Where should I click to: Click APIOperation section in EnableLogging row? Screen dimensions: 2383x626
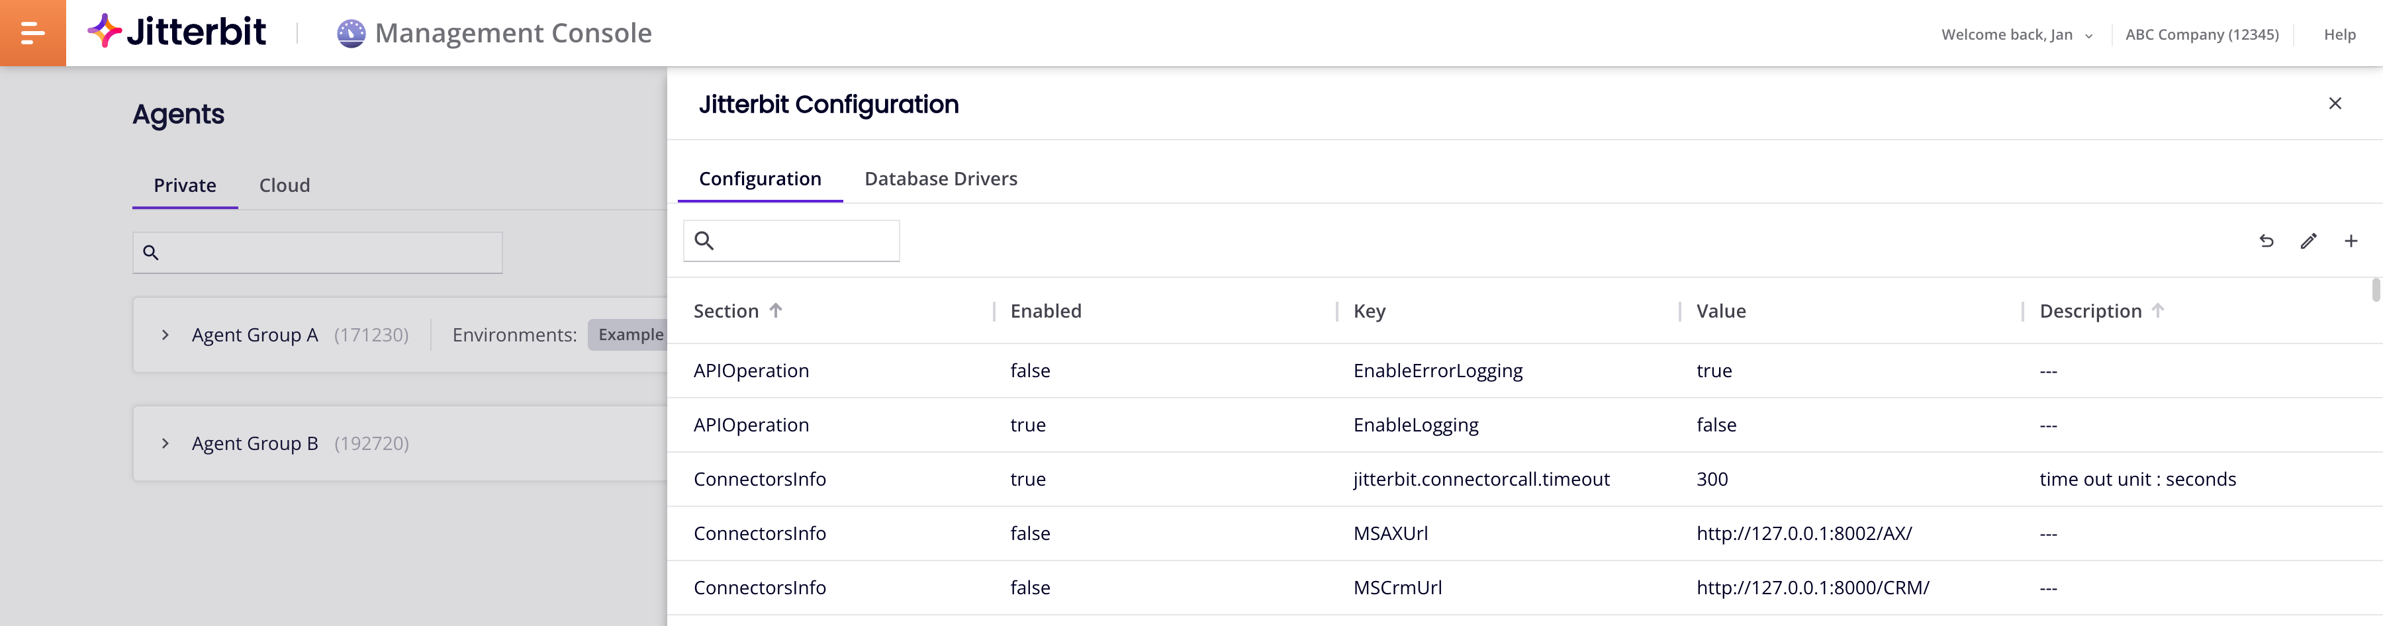pos(751,425)
